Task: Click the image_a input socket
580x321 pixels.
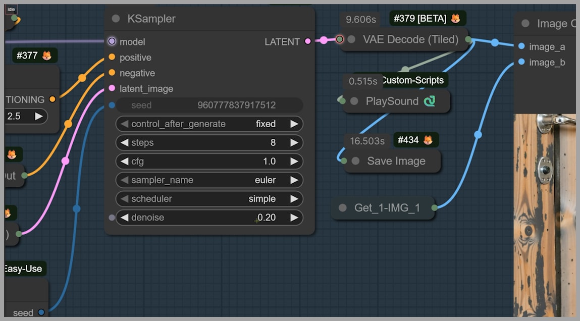Action: click(x=521, y=46)
